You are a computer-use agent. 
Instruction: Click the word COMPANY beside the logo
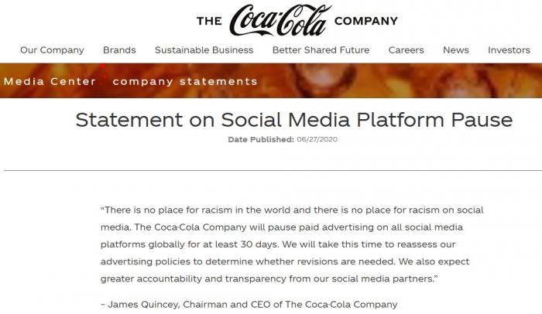(366, 21)
